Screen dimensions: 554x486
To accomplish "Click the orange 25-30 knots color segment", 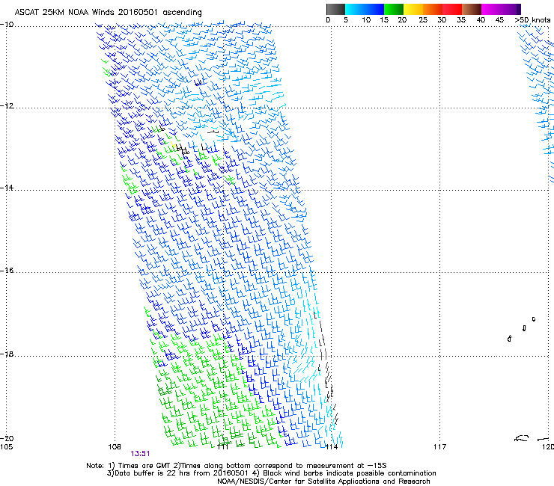I will 433,9.
